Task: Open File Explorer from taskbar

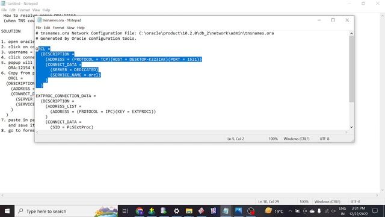Action: pos(189,211)
